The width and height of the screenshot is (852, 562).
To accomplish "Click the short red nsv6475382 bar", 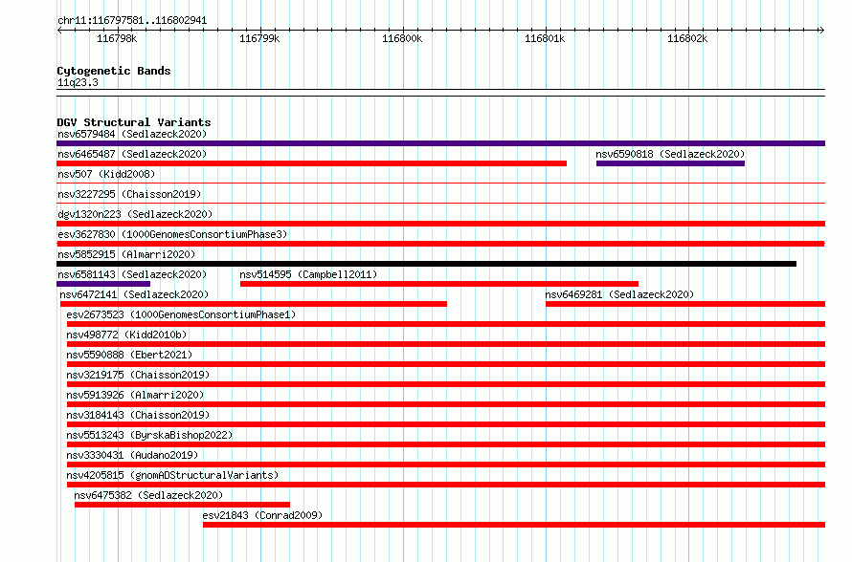I will point(182,505).
